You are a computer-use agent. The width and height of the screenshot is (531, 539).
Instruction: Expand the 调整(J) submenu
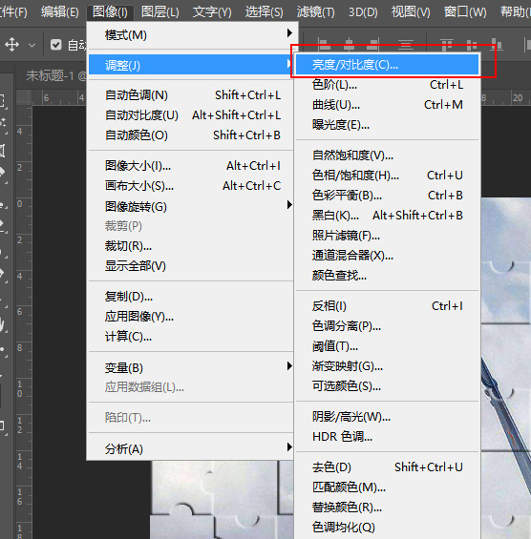coord(191,65)
